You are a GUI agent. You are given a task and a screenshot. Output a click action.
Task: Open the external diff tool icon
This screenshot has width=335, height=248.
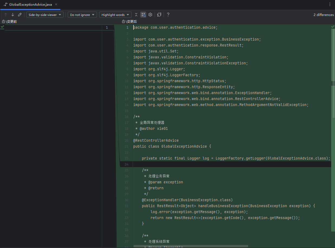159,15
